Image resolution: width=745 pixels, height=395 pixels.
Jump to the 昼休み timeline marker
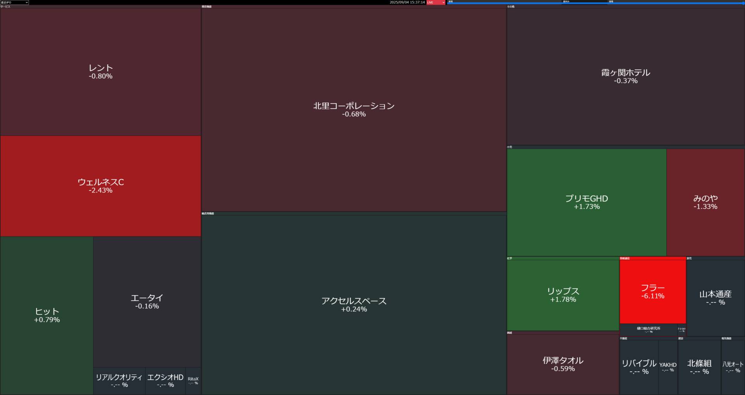566,2
